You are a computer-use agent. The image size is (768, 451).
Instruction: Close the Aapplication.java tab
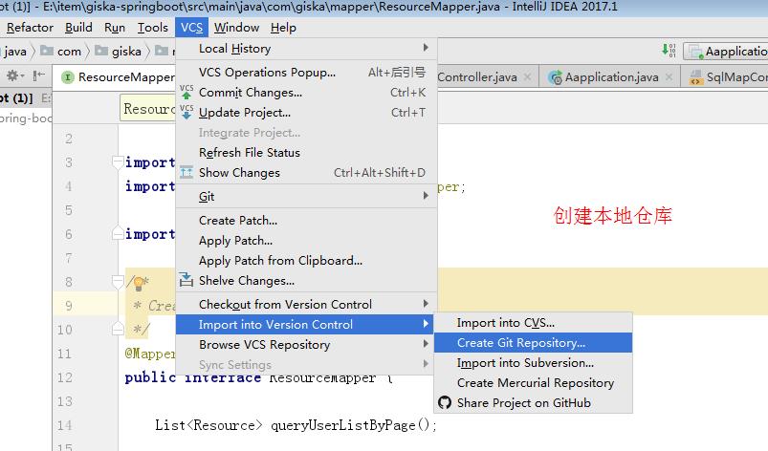click(x=669, y=76)
